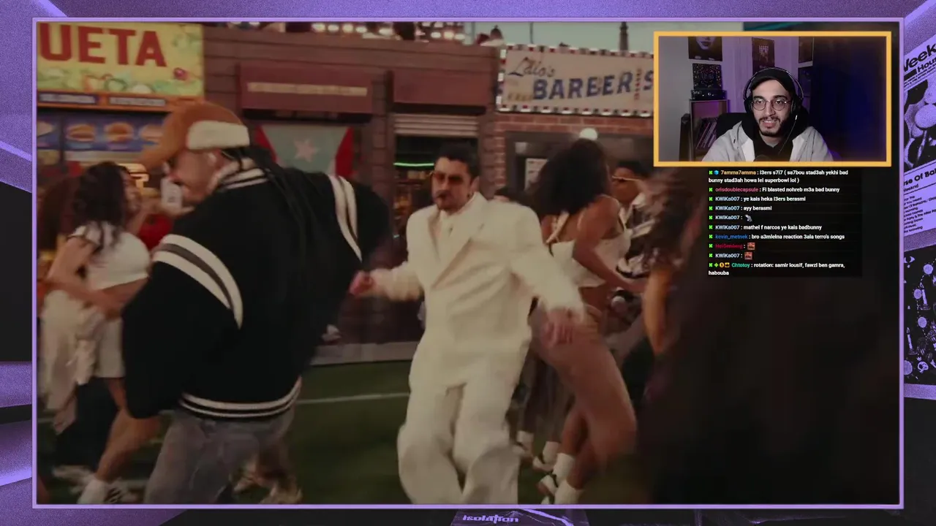Click the blue badge beside 7amma7amma
This screenshot has height=526, width=936.
coord(716,172)
